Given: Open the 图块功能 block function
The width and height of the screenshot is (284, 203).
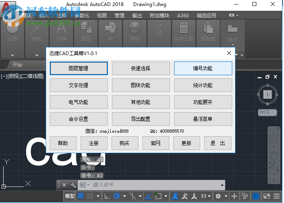Looking at the screenshot, I should pyautogui.click(x=141, y=85).
